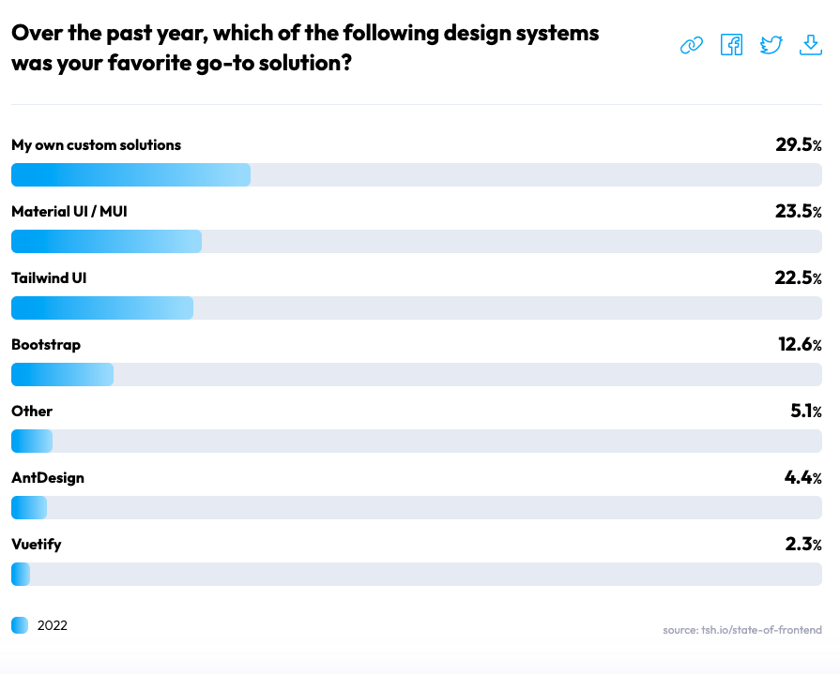Click the My own custom solutions bar

coord(130,175)
